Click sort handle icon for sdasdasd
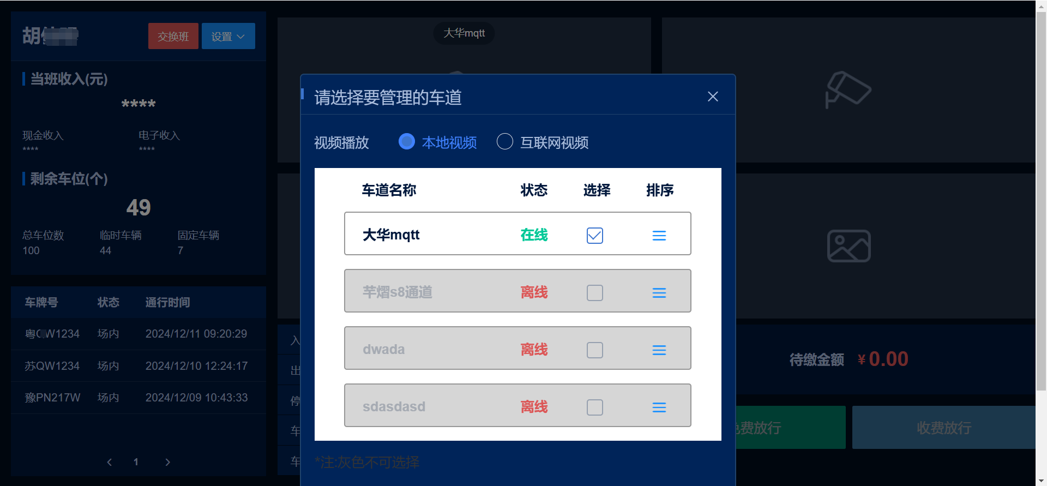The height and width of the screenshot is (486, 1047). [x=659, y=407]
